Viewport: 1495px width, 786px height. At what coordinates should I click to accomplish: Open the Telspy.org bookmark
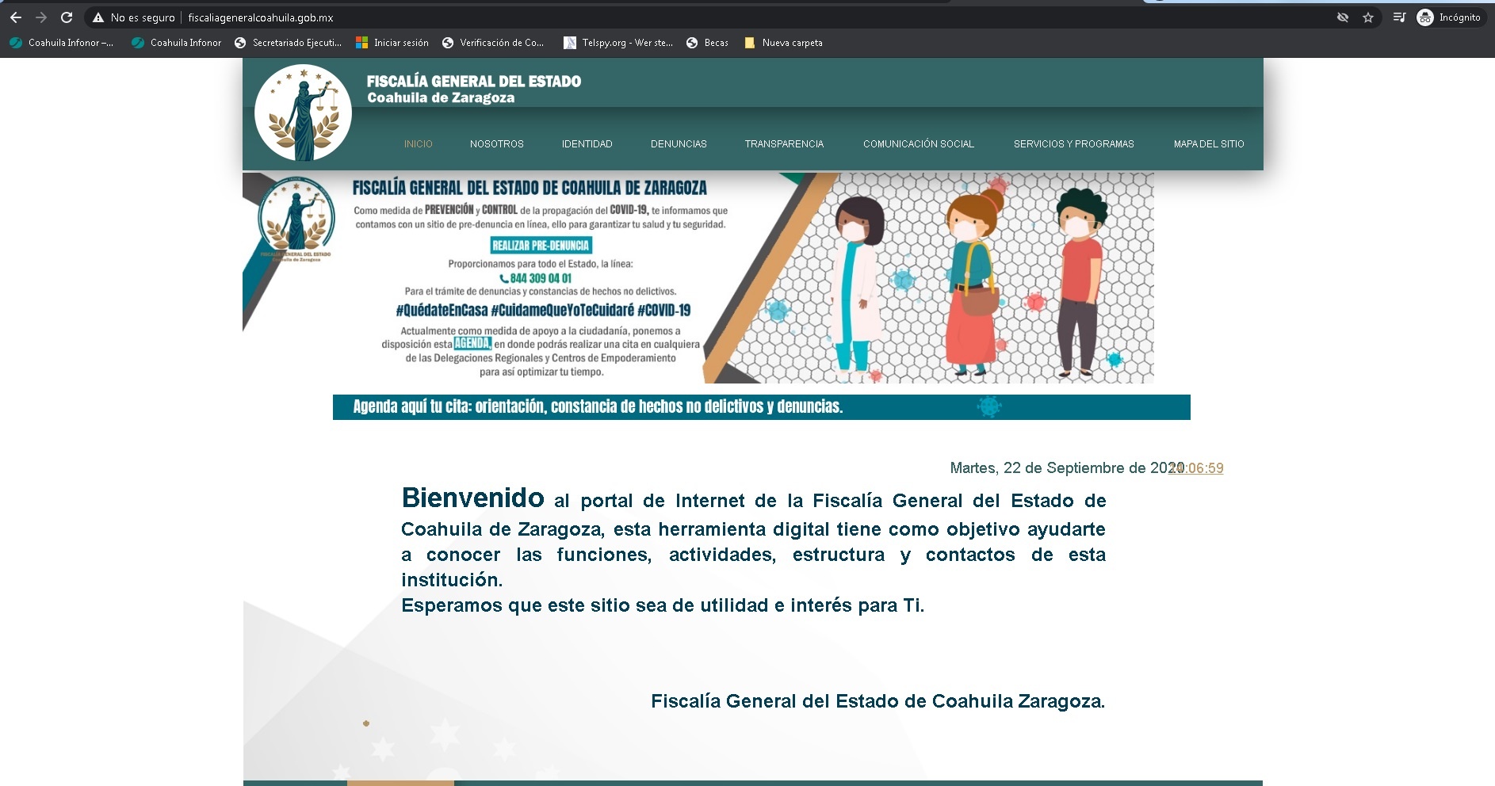click(x=617, y=43)
